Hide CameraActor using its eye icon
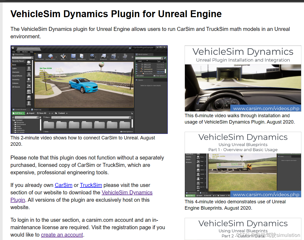304x240 pixels. [137, 69]
